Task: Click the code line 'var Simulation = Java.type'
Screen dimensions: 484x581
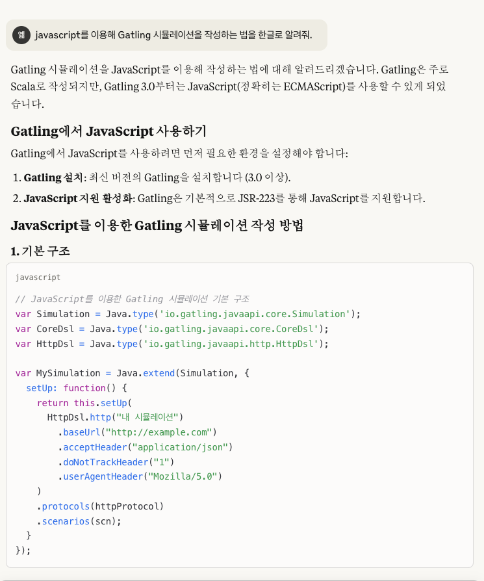Action: point(188,314)
